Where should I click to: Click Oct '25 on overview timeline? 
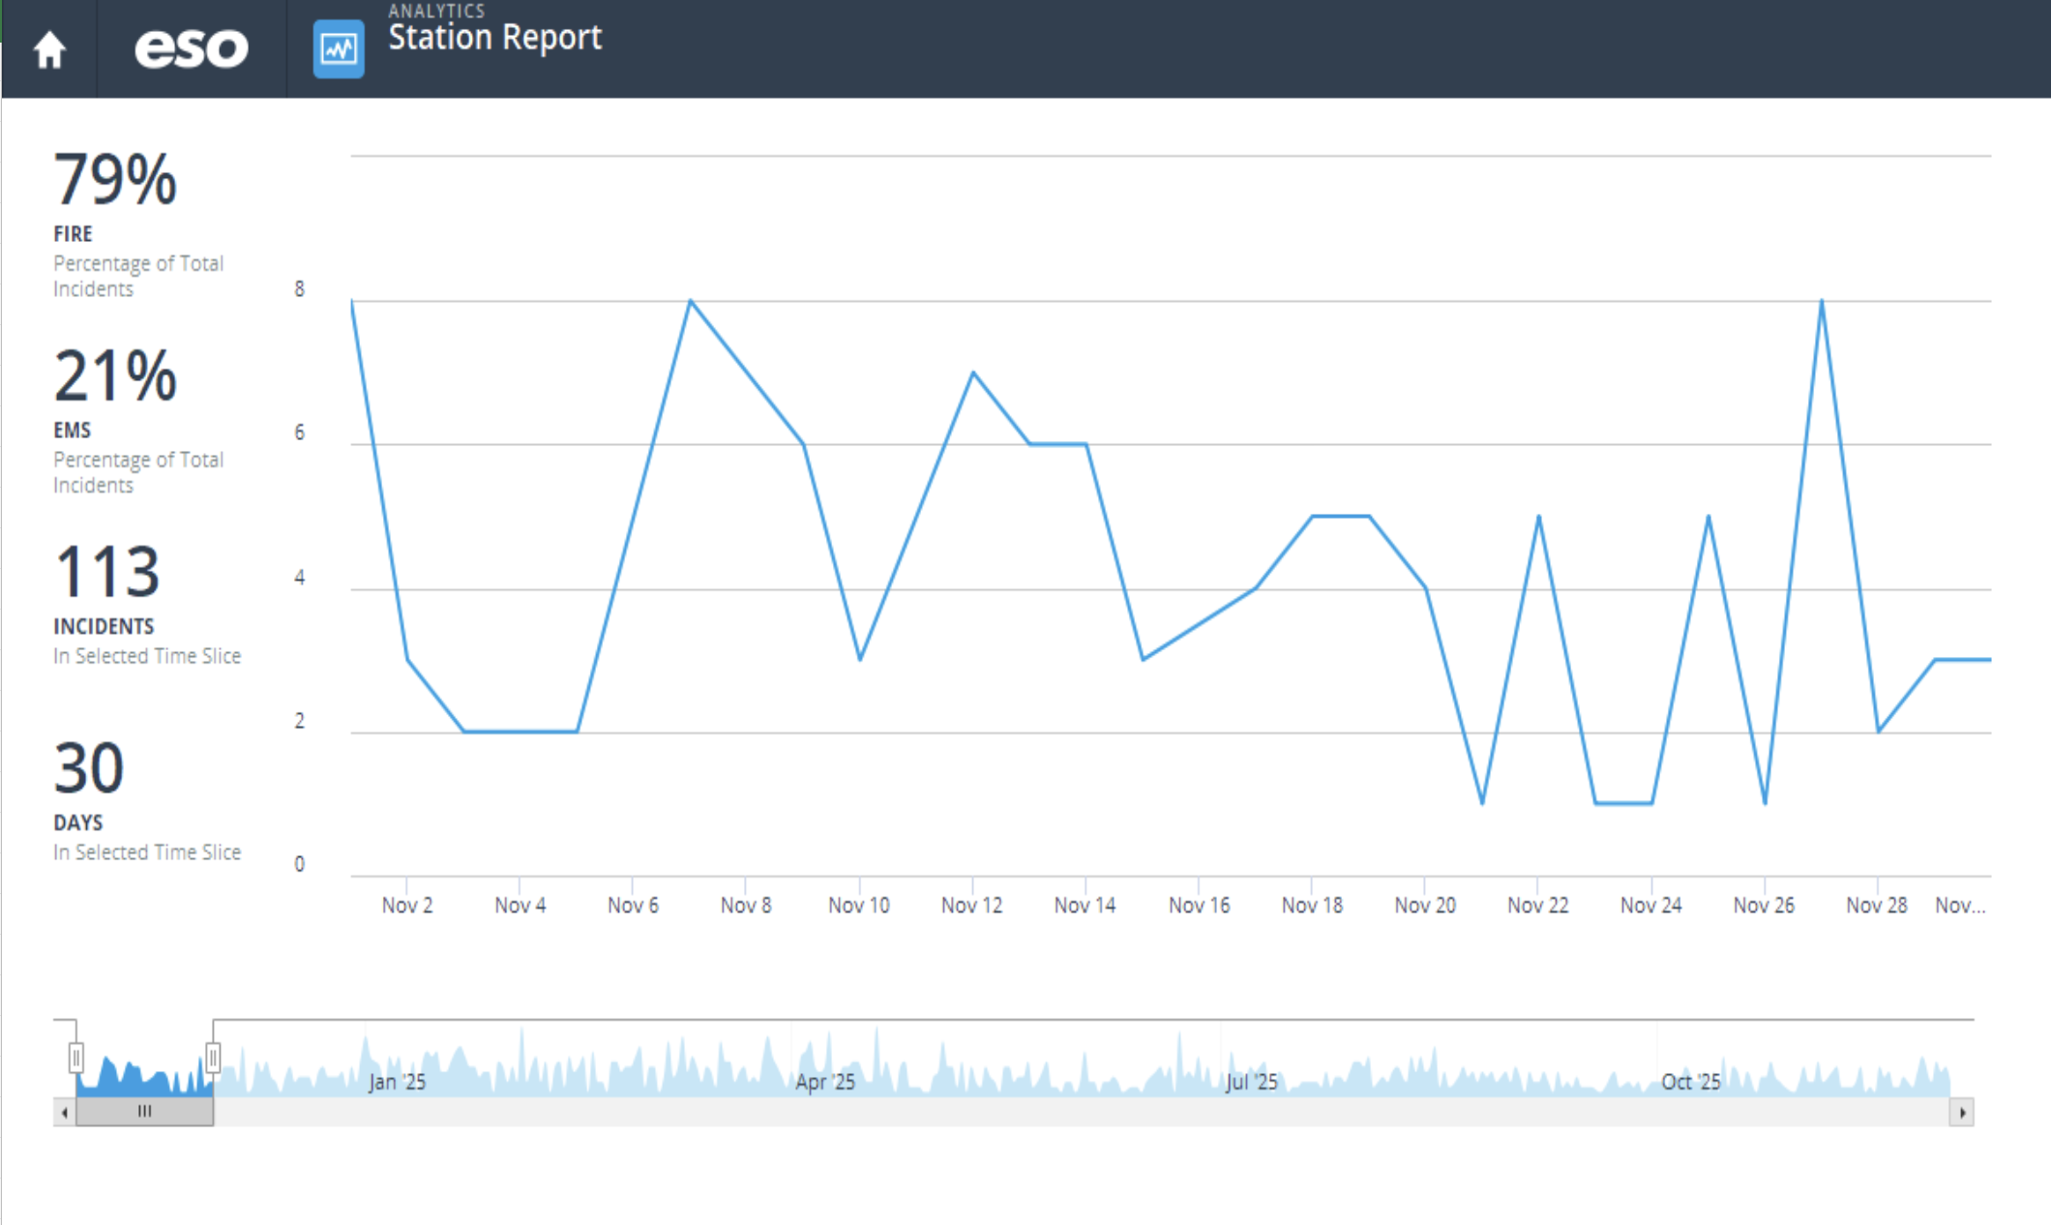(x=1690, y=1081)
